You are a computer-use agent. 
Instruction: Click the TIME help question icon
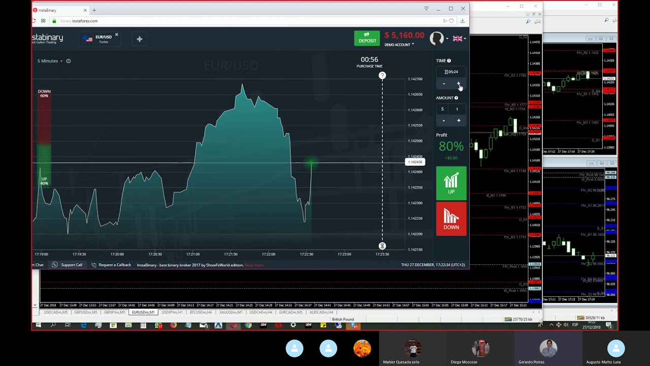449,60
